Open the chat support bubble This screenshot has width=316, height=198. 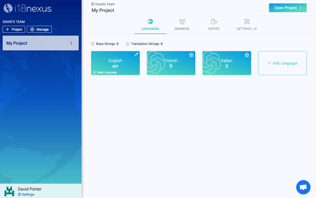303,187
